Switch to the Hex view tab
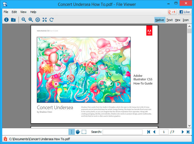 tap(178, 20)
